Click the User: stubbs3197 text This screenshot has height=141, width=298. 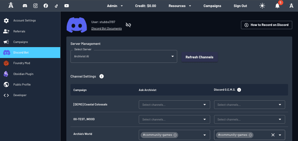[103, 22]
